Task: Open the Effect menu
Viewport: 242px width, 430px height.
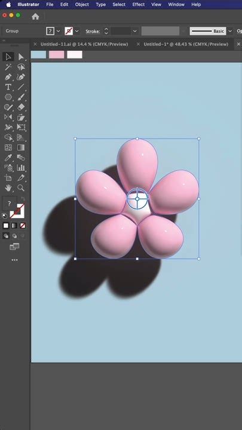Action: (139, 4)
